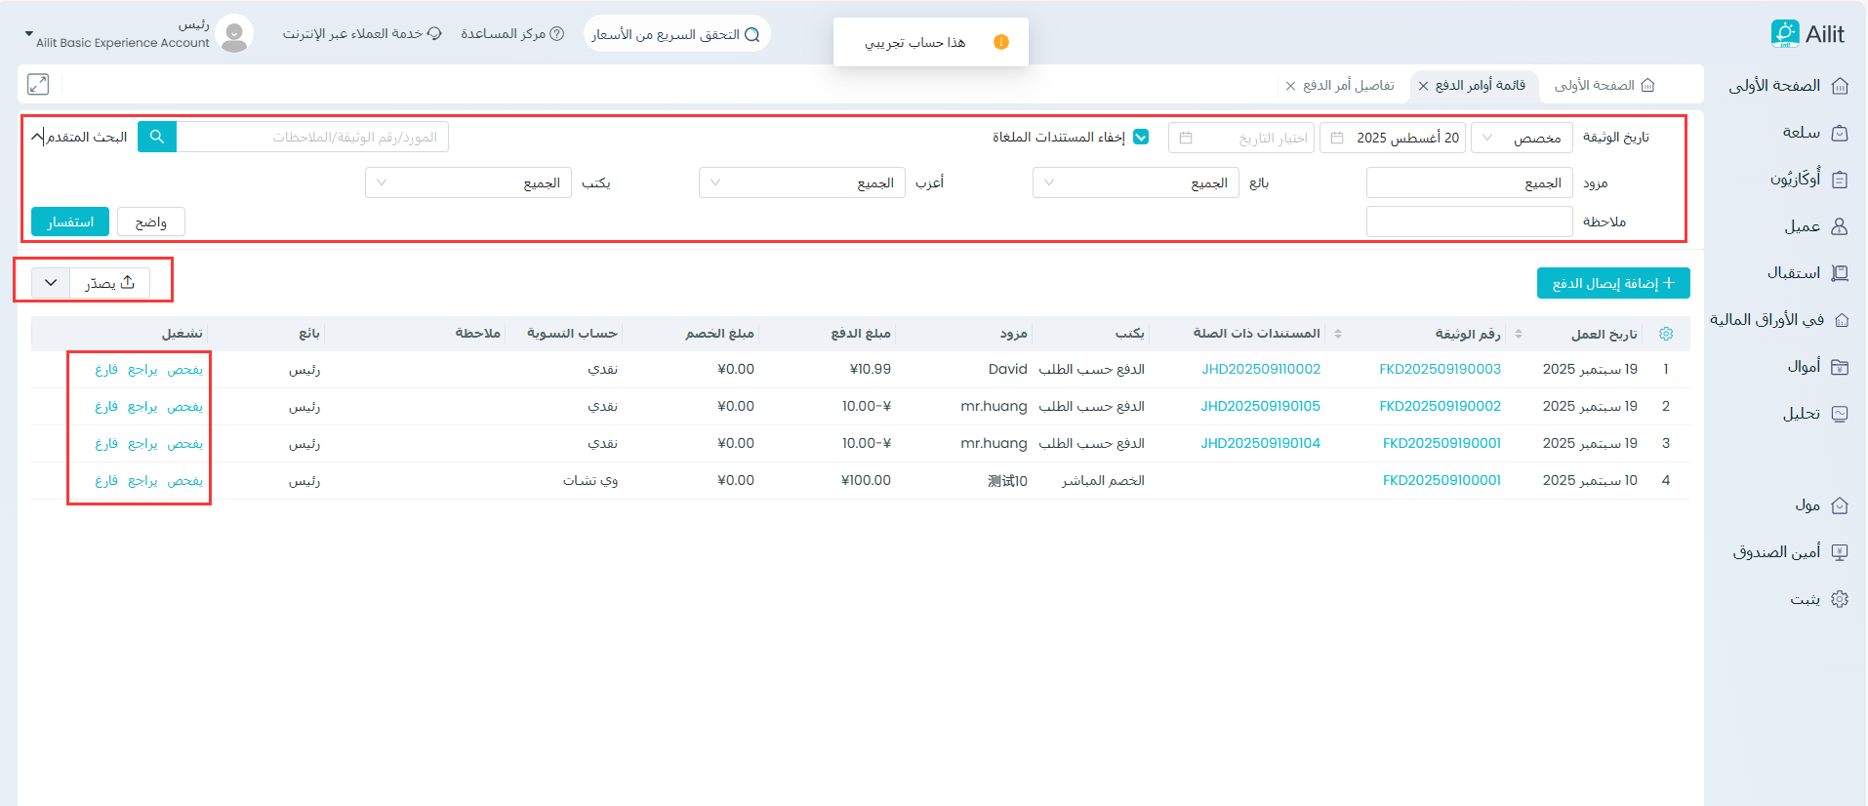
Task: Open the export options dropdown arrow
Action: point(51,283)
